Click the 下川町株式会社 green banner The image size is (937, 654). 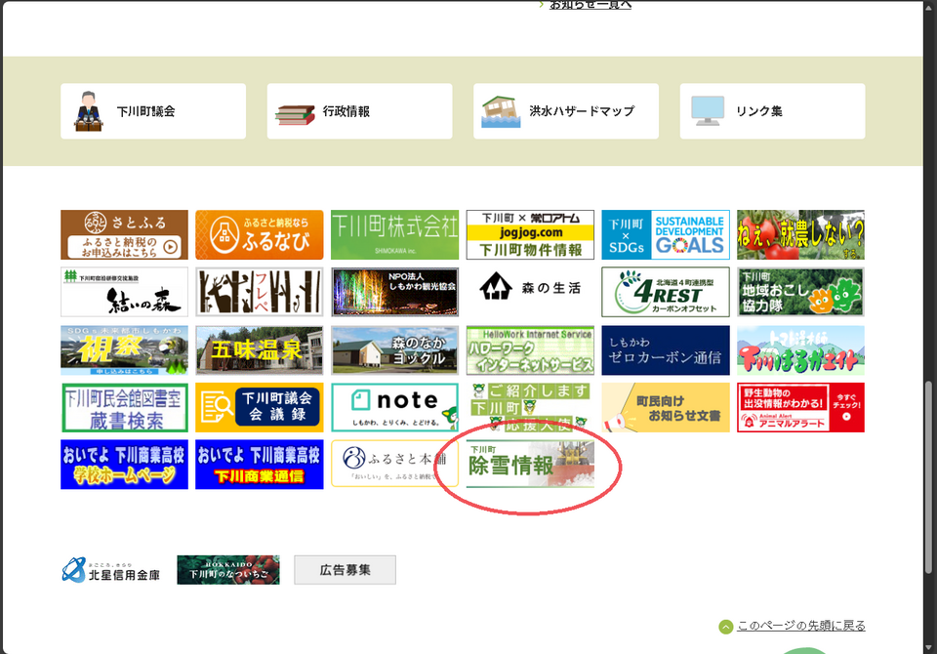click(x=394, y=235)
